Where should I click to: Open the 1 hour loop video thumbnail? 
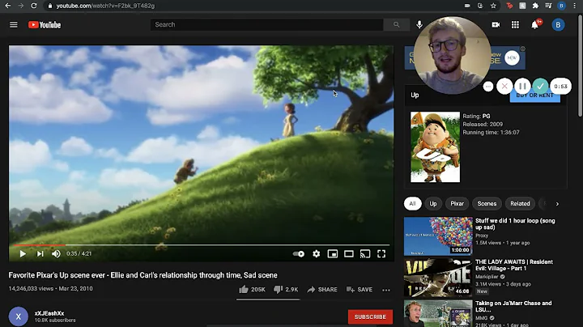(438, 236)
